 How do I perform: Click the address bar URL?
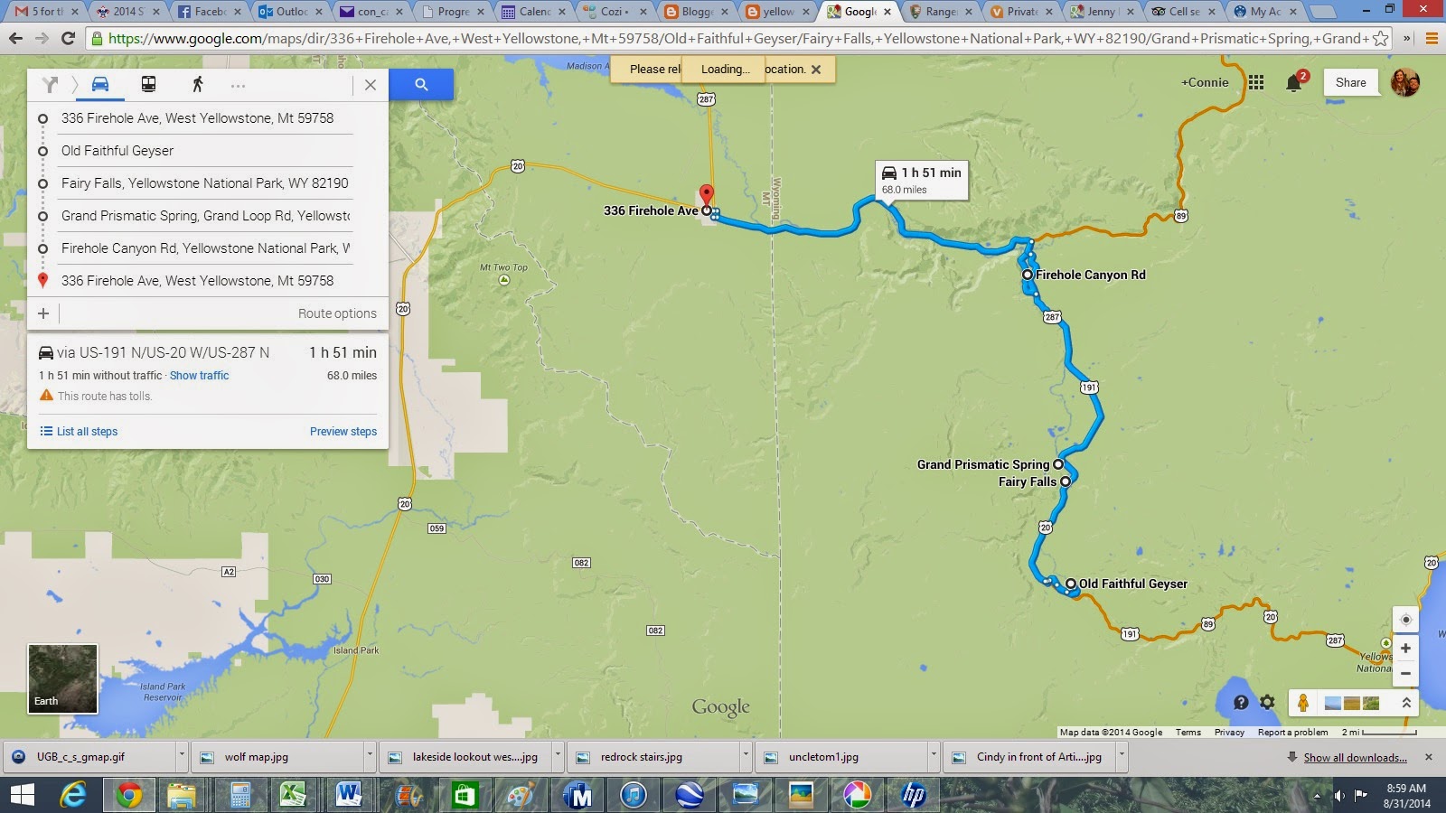click(737, 39)
